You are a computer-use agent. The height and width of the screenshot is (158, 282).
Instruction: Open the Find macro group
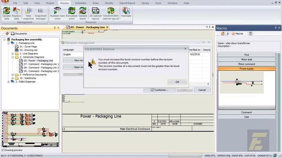click(x=246, y=55)
